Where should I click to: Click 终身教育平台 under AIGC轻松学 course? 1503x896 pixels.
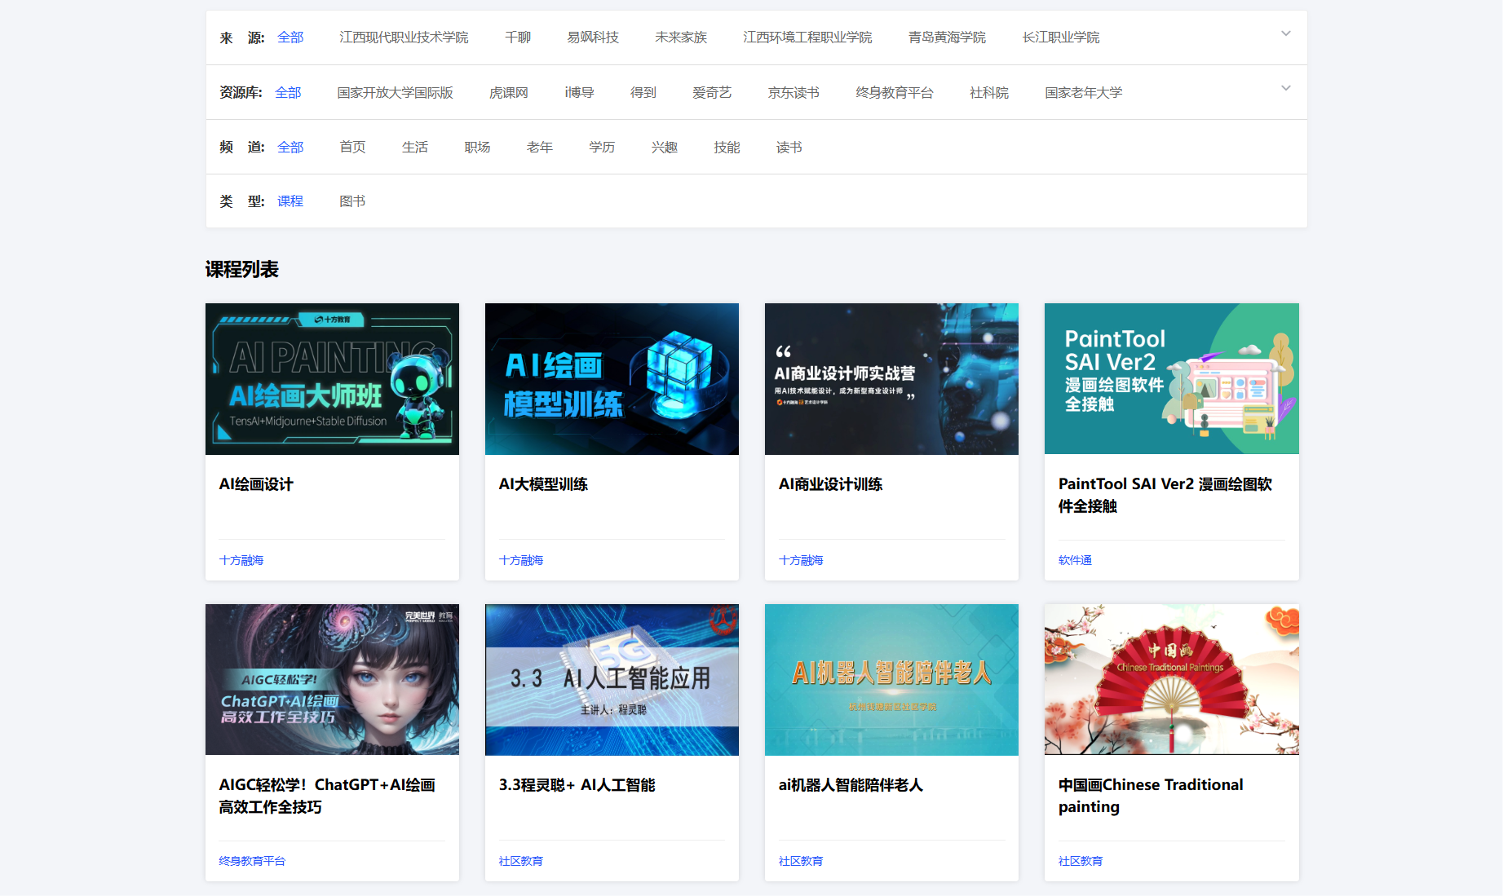(250, 860)
